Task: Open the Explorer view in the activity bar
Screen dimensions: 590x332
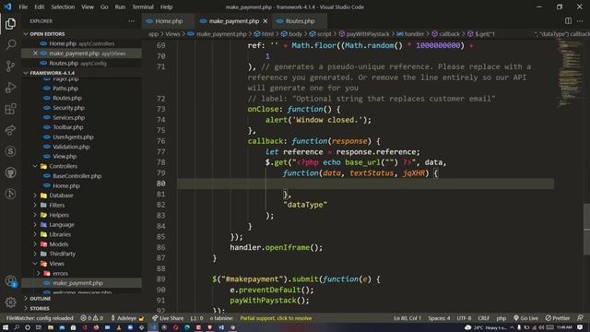Action: coord(10,24)
